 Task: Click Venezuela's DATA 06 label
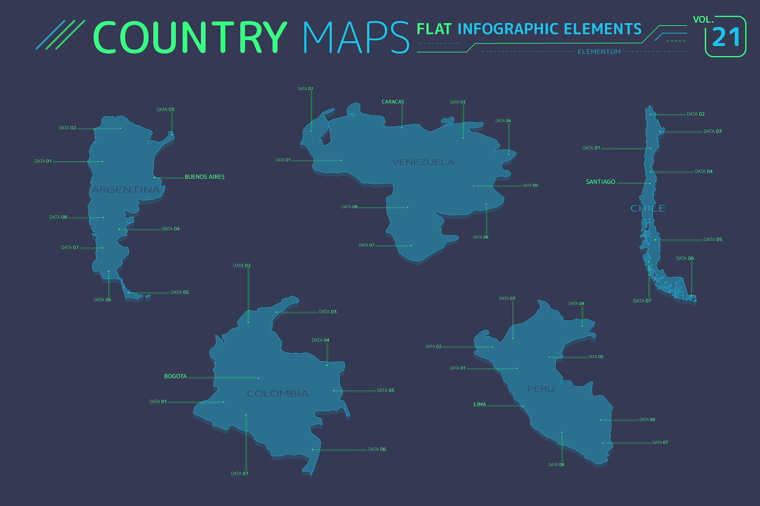coord(481,237)
